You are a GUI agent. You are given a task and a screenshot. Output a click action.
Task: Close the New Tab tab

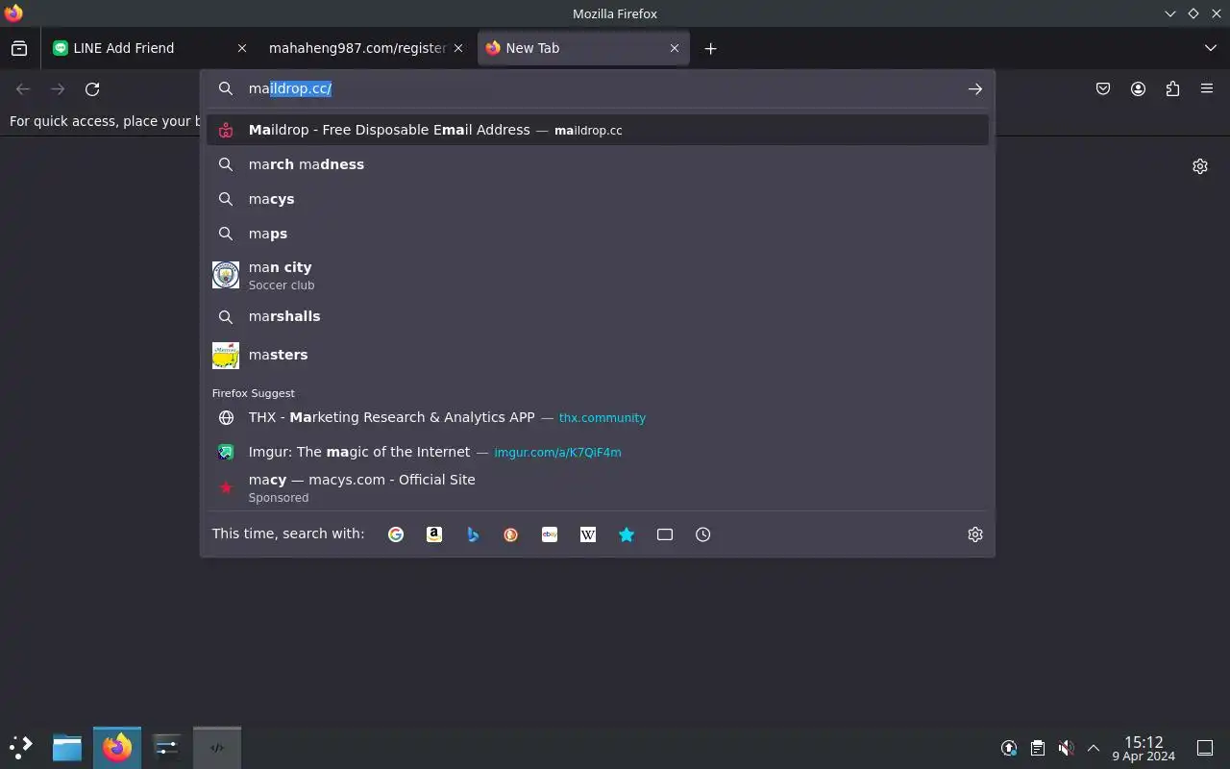point(675,48)
